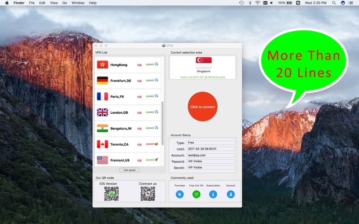Viewport: 359px width, 224px height.
Task: Click the Account field test@qq.com
Action: coord(210,155)
